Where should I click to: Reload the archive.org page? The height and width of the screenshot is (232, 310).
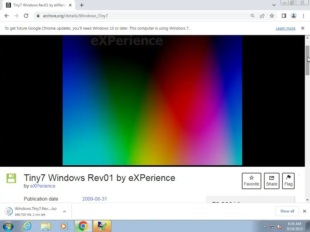click(x=26, y=16)
